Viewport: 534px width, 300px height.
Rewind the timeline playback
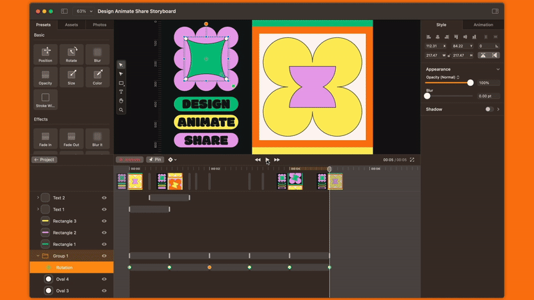tap(258, 160)
